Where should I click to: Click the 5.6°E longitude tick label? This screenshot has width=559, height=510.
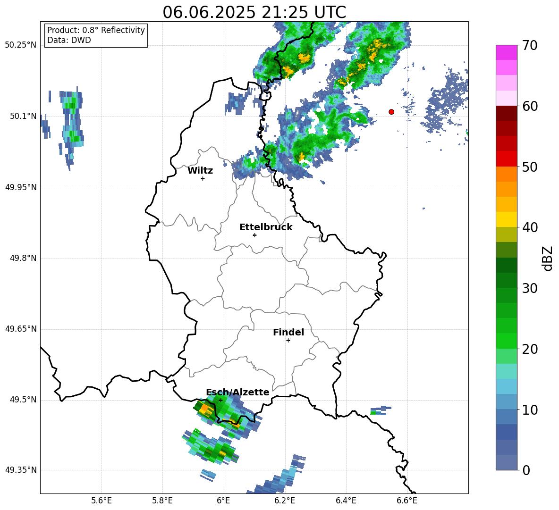click(101, 501)
